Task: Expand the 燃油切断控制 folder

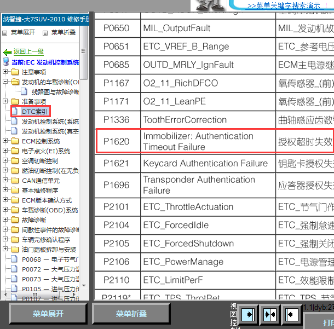Action: (5, 170)
